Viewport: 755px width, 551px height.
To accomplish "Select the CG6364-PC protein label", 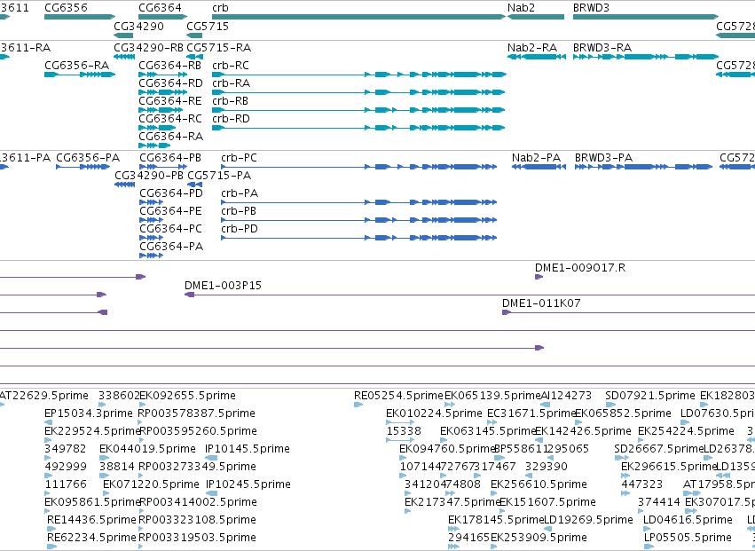I will click(x=171, y=228).
